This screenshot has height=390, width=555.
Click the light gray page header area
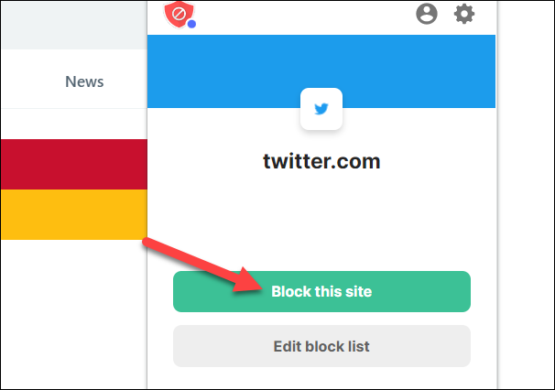[74, 25]
